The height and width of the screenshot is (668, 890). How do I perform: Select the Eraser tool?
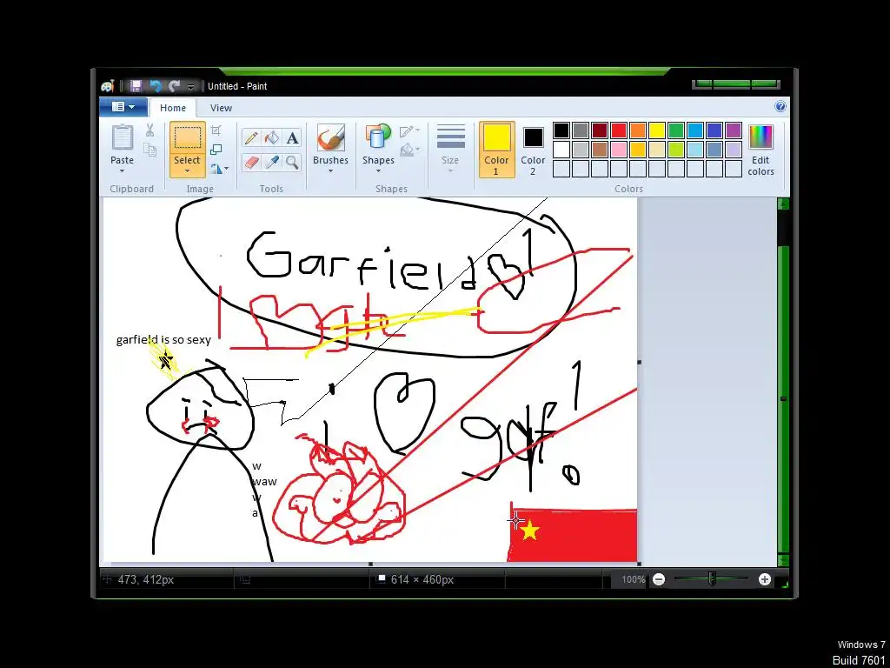pos(250,163)
